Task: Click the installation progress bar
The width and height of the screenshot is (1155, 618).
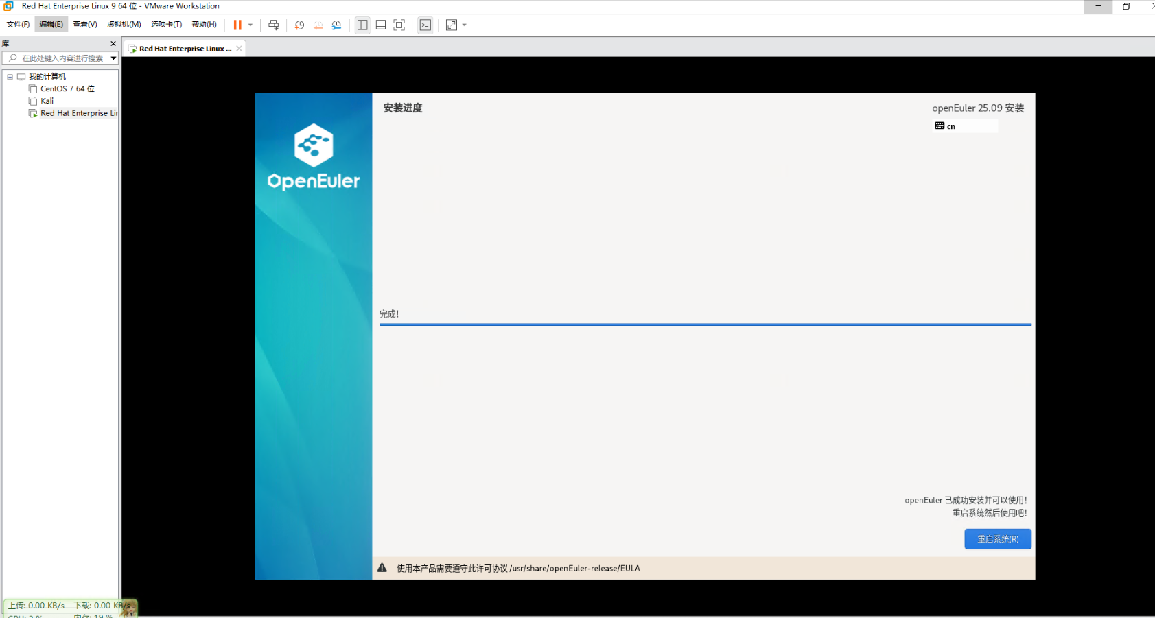Action: [705, 324]
